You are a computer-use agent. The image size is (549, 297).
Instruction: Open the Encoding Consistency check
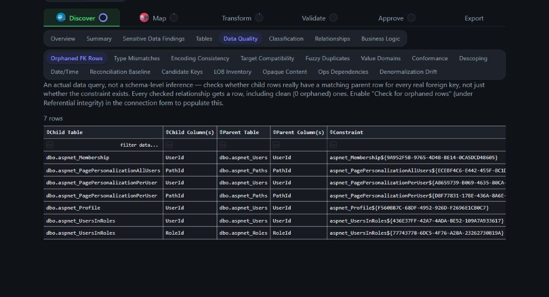pyautogui.click(x=200, y=58)
